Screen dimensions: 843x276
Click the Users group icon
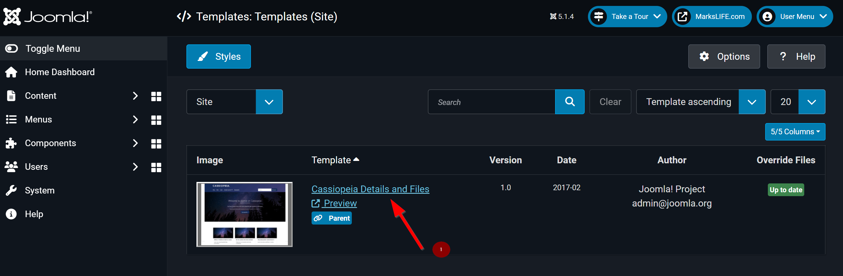11,167
